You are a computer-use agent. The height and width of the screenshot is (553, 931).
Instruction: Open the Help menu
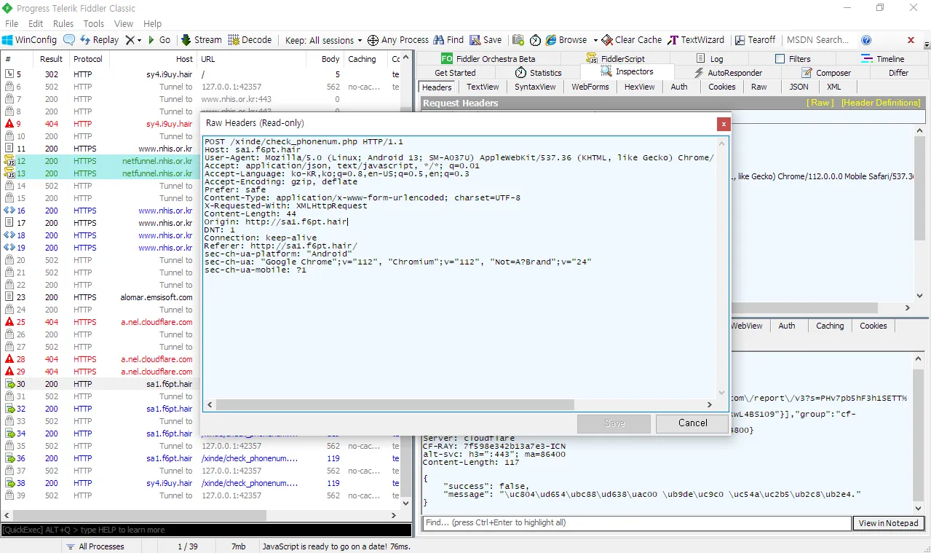(152, 23)
